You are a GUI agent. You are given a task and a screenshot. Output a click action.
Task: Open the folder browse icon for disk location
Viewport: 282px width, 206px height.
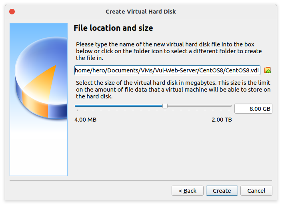pos(268,70)
